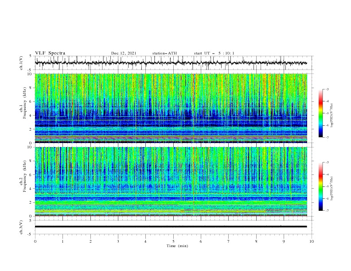Click the time axis tick label '10'

pos(312,241)
